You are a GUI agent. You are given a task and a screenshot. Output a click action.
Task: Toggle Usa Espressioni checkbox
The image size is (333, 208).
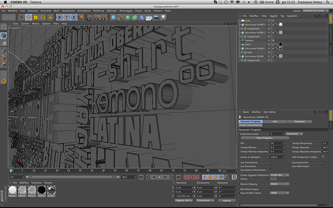click(323, 162)
